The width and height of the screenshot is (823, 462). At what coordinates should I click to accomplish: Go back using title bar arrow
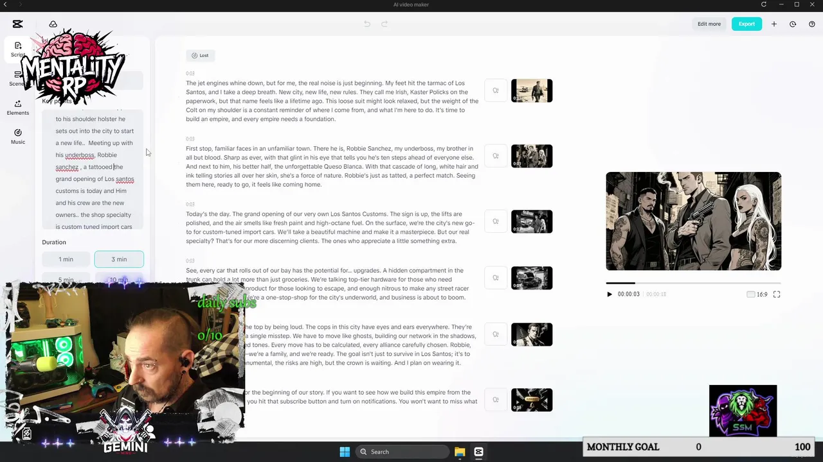point(5,4)
